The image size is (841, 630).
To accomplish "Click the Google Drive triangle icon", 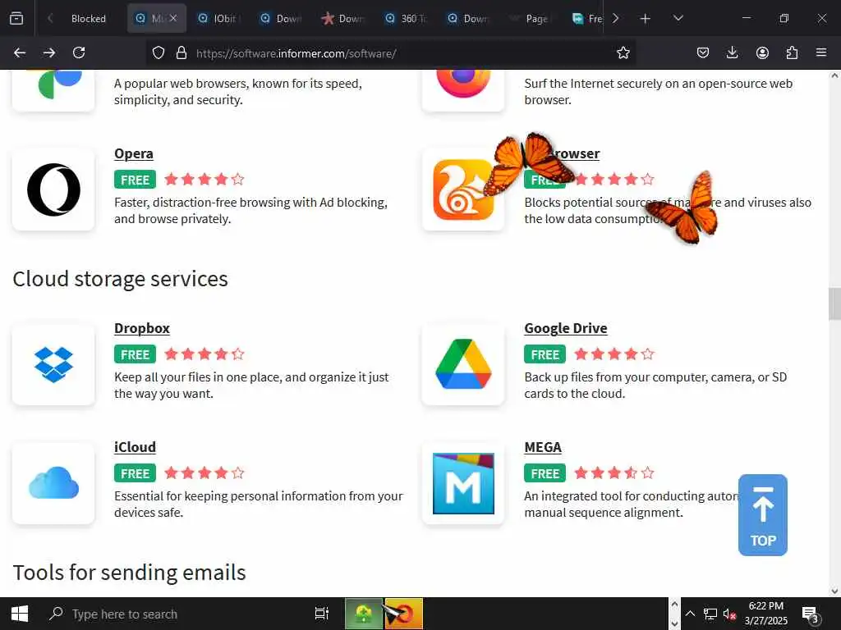I will pyautogui.click(x=463, y=364).
